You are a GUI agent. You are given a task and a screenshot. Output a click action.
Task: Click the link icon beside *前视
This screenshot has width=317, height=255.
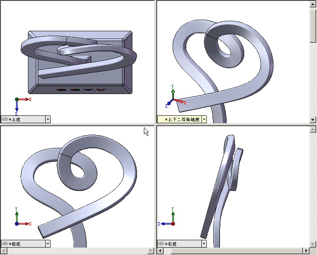pyautogui.click(x=5, y=244)
